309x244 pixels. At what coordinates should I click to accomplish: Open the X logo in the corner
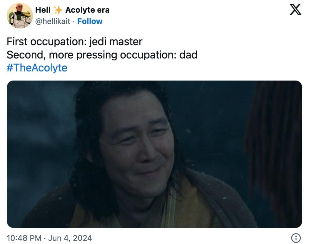point(295,9)
